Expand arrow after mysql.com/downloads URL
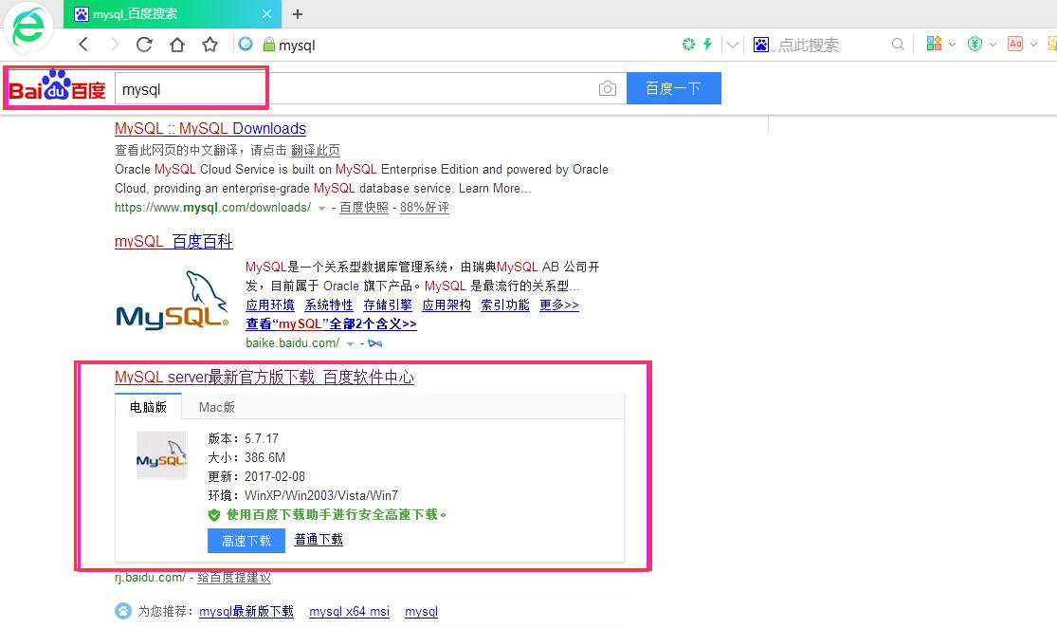Image resolution: width=1057 pixels, height=628 pixels. (321, 209)
